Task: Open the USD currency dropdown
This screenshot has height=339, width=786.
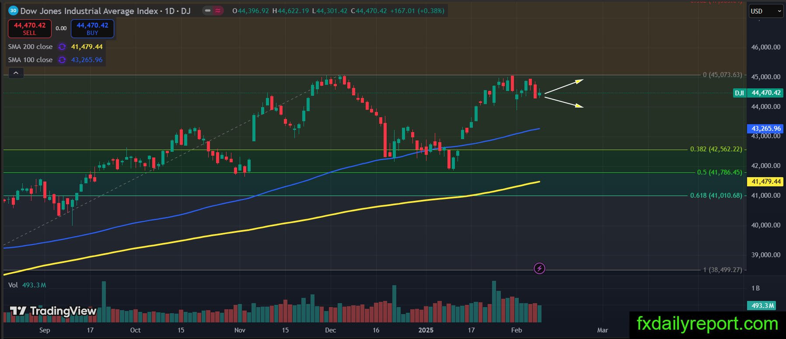Action: (766, 11)
